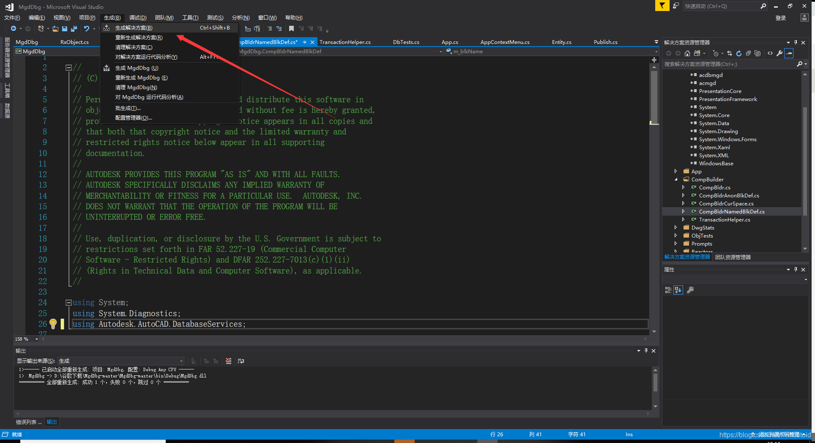Screen dimensions: 815x443
Task: Click Categorized view icon in Properties panel
Action: click(668, 290)
